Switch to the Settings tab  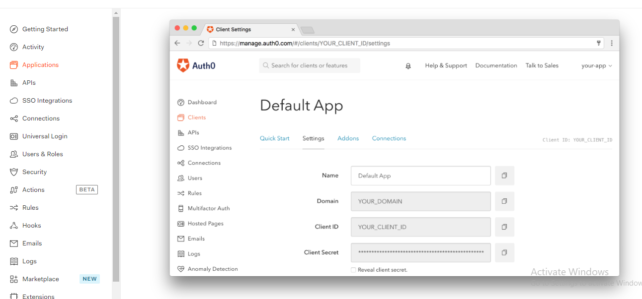(x=313, y=138)
